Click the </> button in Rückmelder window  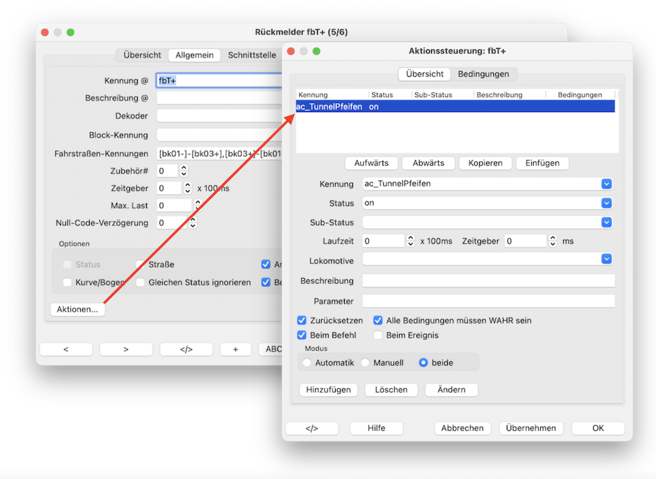coord(186,349)
